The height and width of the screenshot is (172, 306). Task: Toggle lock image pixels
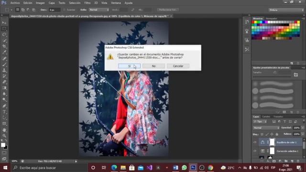point(267,134)
